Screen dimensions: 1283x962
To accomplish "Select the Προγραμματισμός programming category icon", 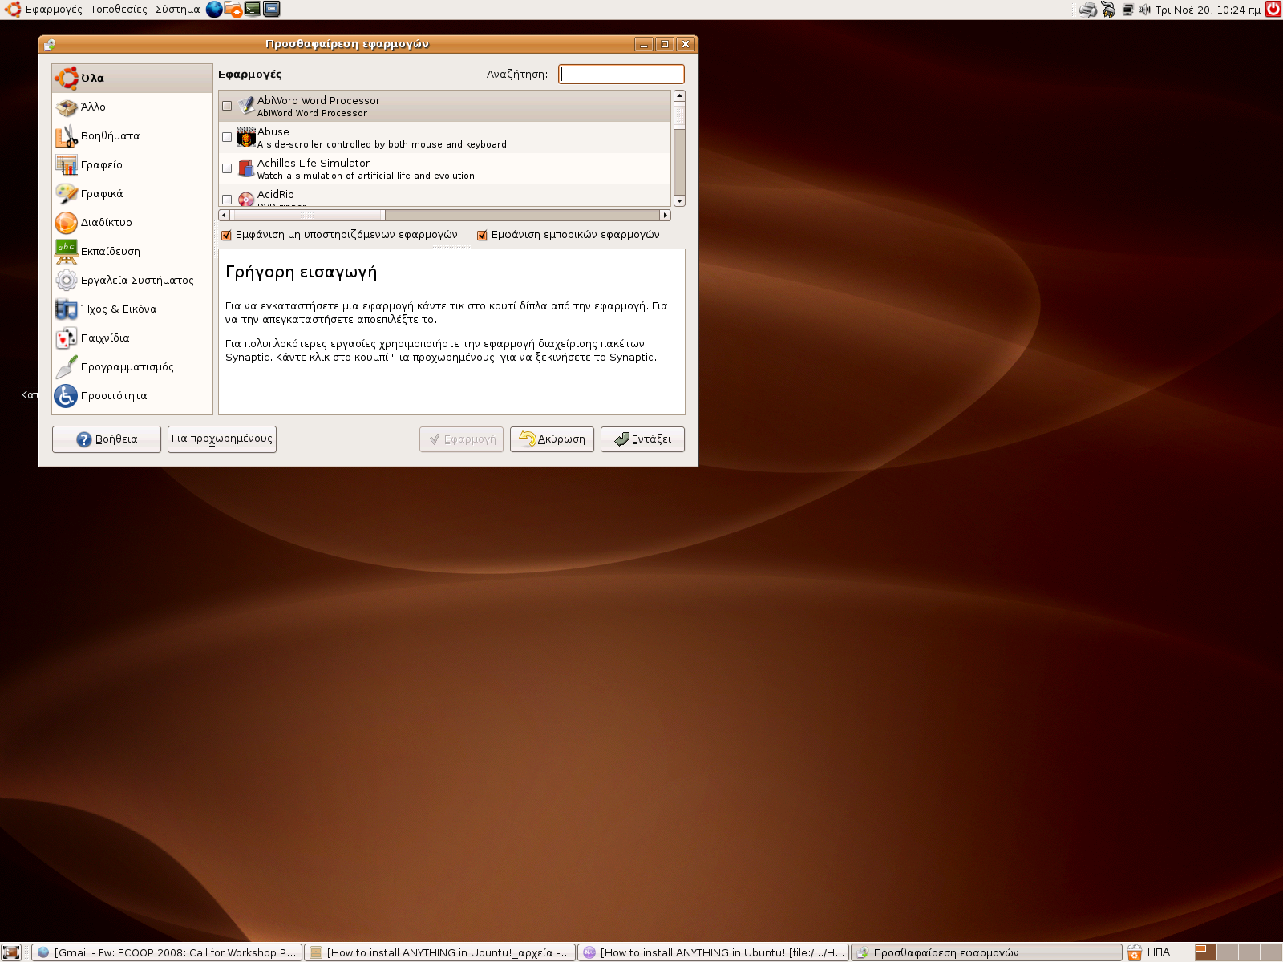I will 67,367.
